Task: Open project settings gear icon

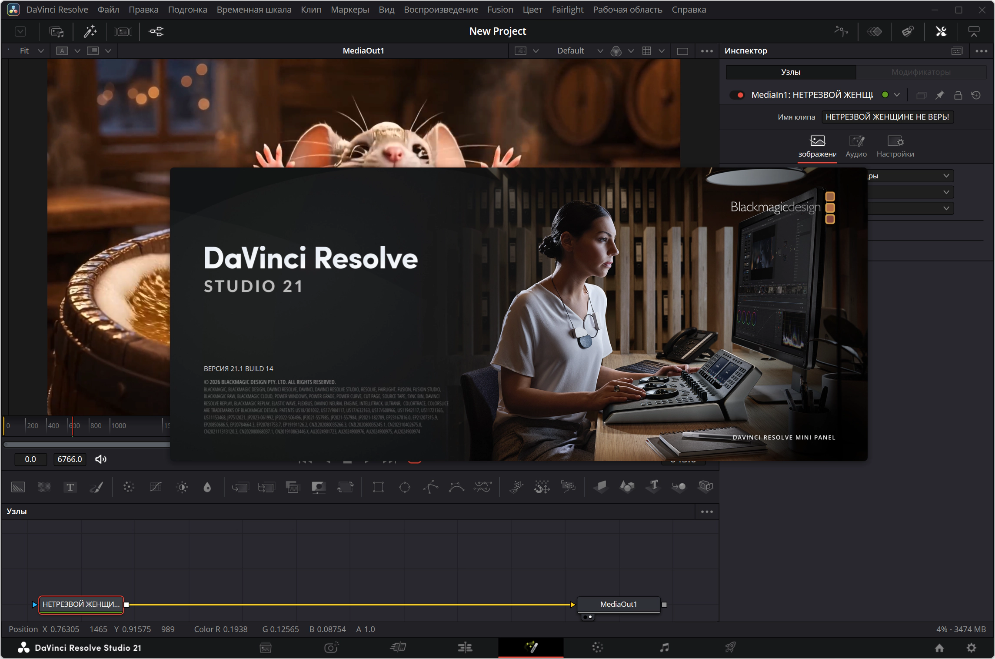Action: pyautogui.click(x=971, y=648)
